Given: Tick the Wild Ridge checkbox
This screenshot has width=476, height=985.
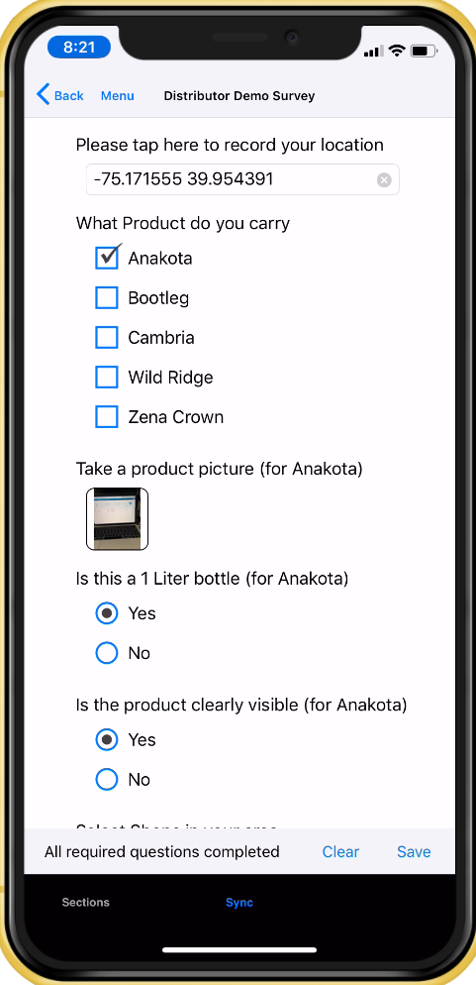Looking at the screenshot, I should click(x=107, y=377).
